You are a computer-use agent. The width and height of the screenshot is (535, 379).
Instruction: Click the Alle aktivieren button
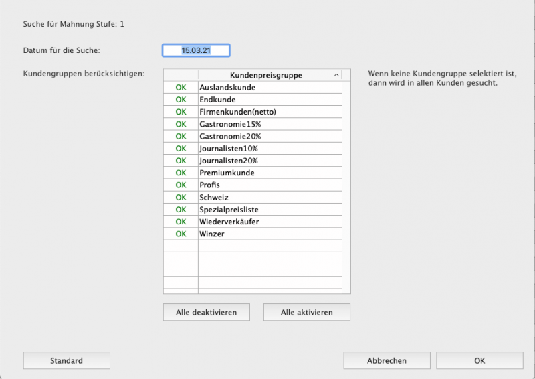(307, 312)
